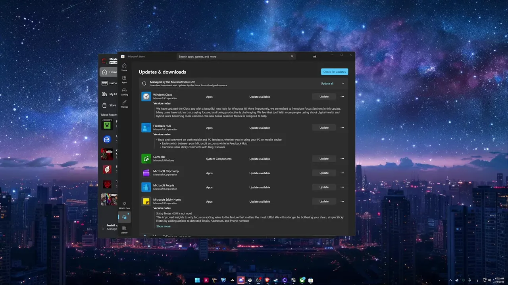The height and width of the screenshot is (285, 508).
Task: Click the Updates & downloads heading
Action: point(162,72)
